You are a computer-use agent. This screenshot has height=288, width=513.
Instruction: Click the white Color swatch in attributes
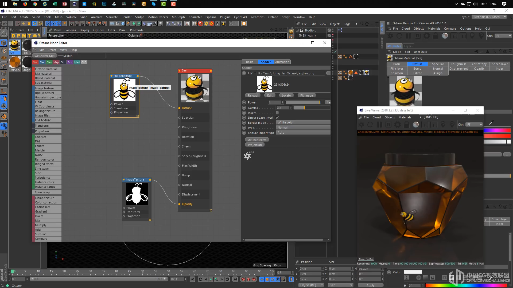click(413, 272)
